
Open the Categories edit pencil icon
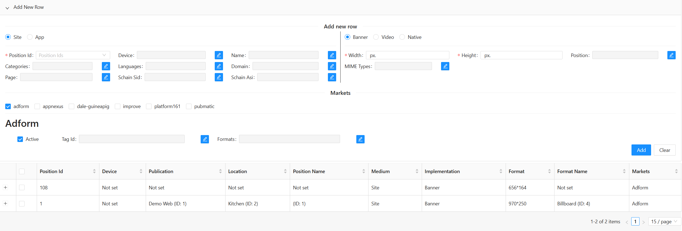coord(106,66)
